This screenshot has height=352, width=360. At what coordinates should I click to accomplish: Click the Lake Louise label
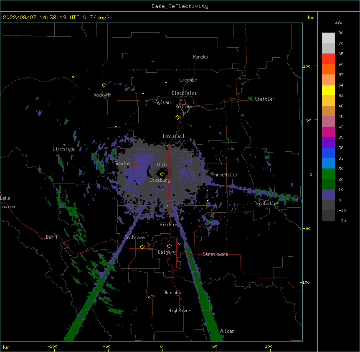(8, 202)
